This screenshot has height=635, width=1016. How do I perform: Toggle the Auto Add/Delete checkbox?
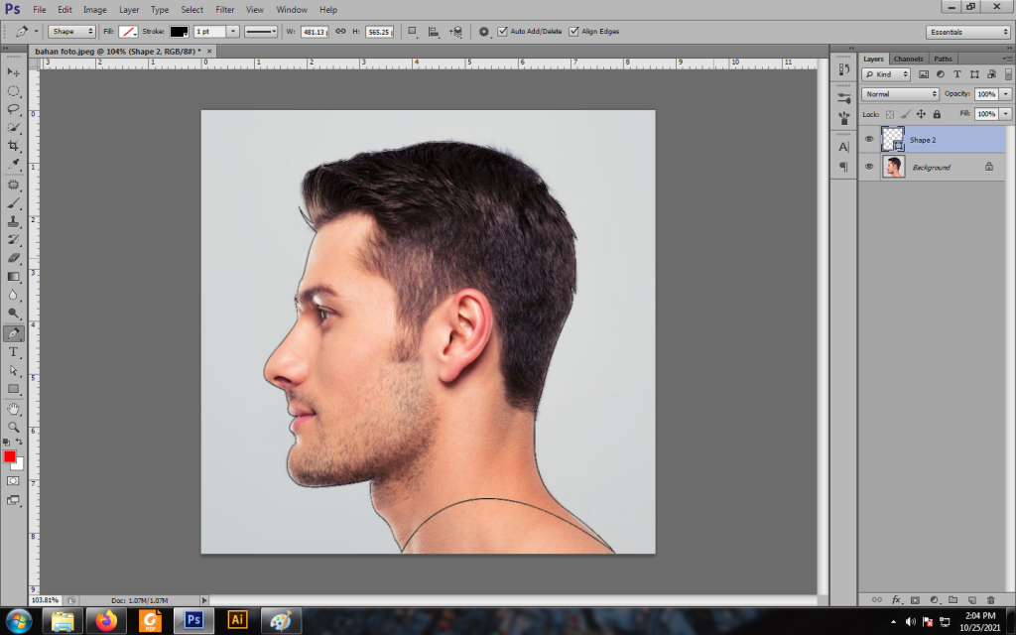tap(502, 32)
